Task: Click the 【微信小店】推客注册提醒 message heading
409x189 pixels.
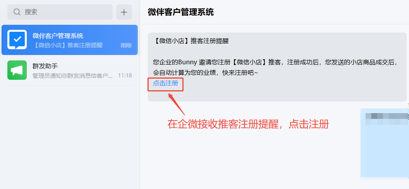Action: pos(191,41)
